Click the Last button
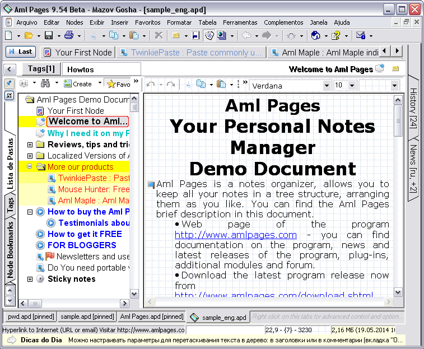This screenshot has height=349, width=424. [21, 52]
